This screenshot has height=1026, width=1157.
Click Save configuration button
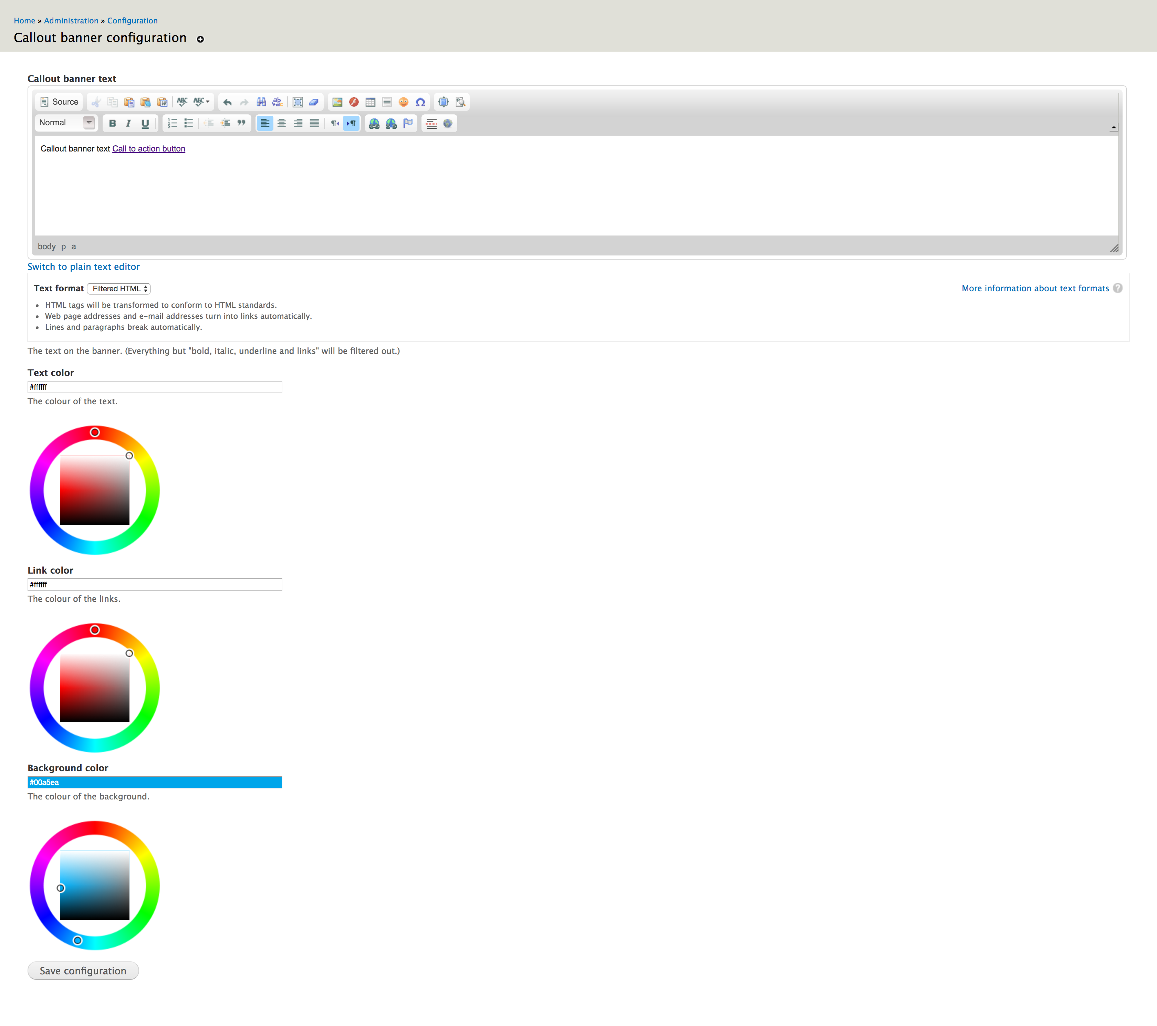click(x=83, y=971)
